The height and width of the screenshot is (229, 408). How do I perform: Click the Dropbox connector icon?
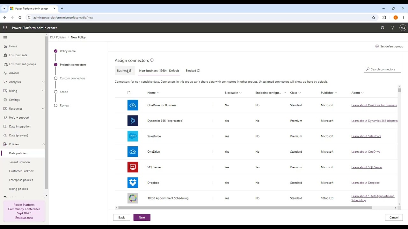coord(133,183)
